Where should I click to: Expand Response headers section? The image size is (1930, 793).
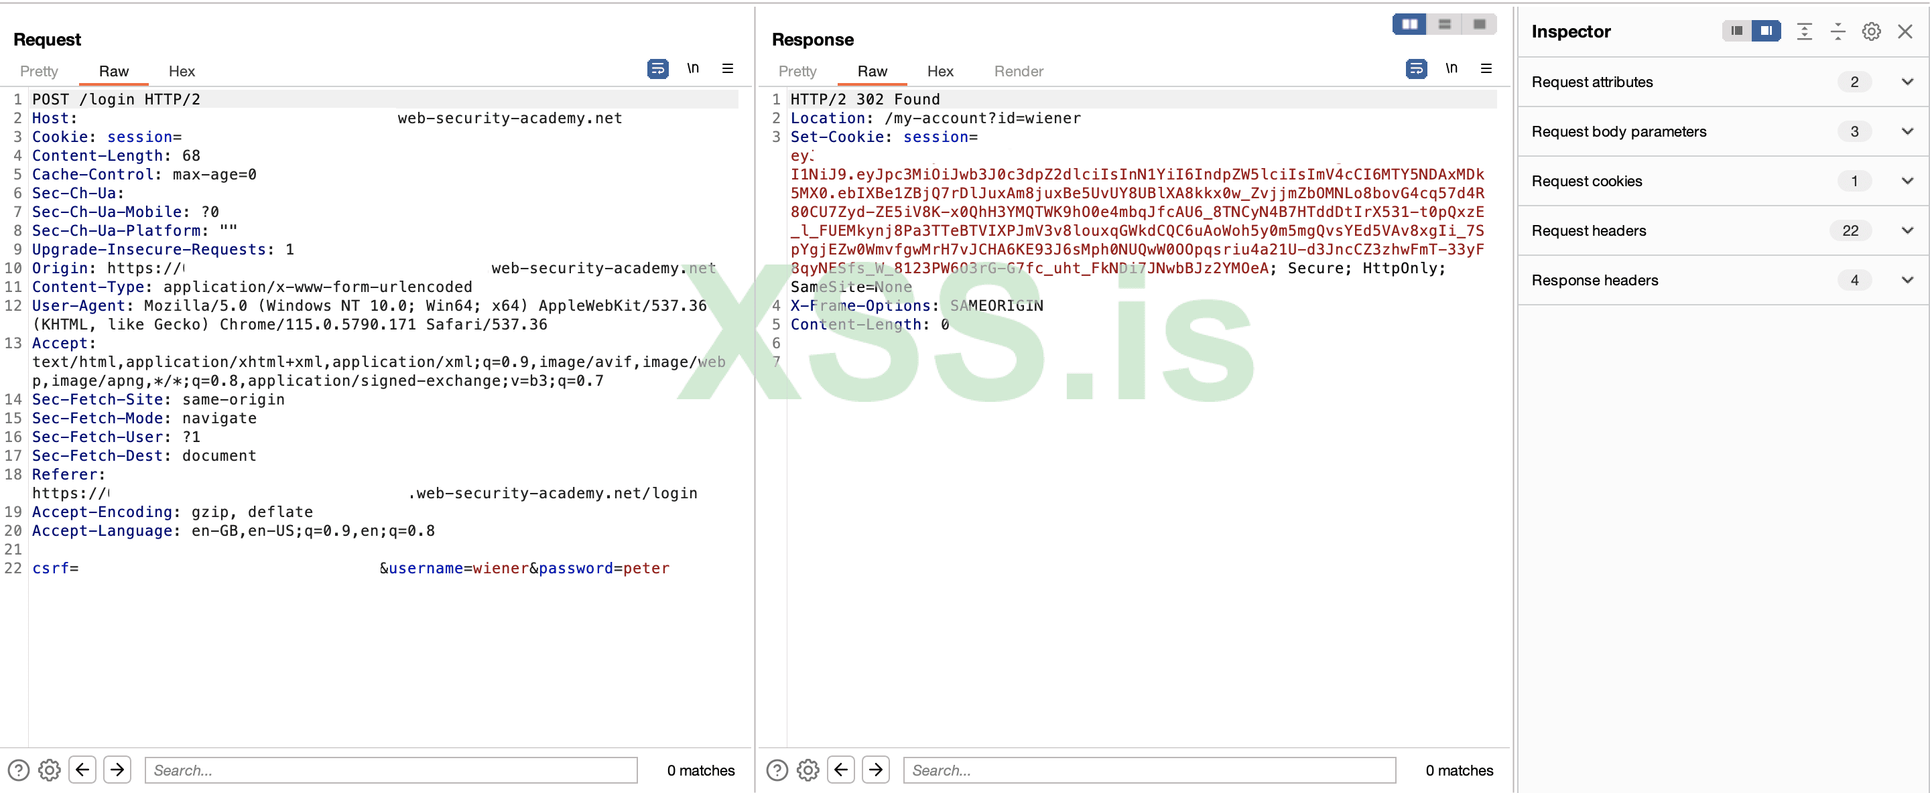coord(1907,280)
